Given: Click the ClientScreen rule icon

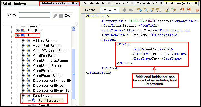Looking at the screenshot, I should 28,71.
